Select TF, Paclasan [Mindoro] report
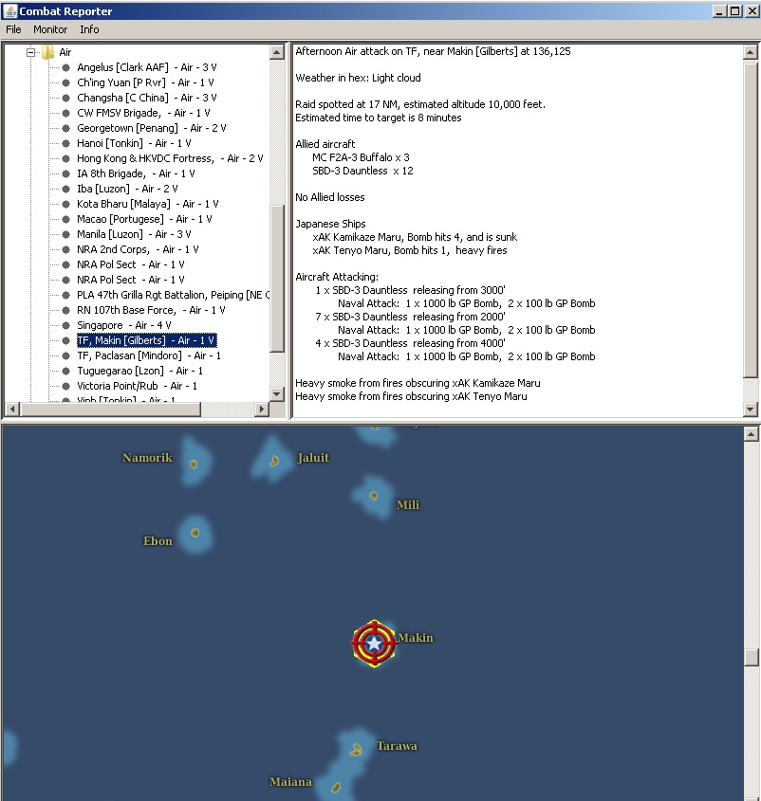761x801 pixels. pyautogui.click(x=149, y=355)
